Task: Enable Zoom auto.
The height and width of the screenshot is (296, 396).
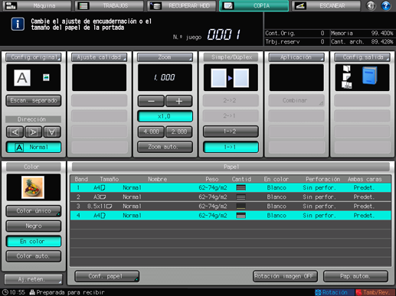Action: (x=165, y=147)
